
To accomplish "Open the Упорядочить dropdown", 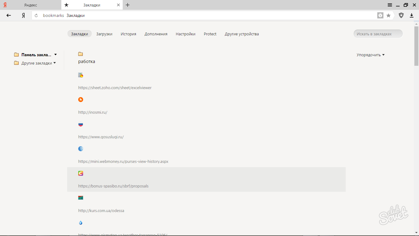I will point(371,55).
